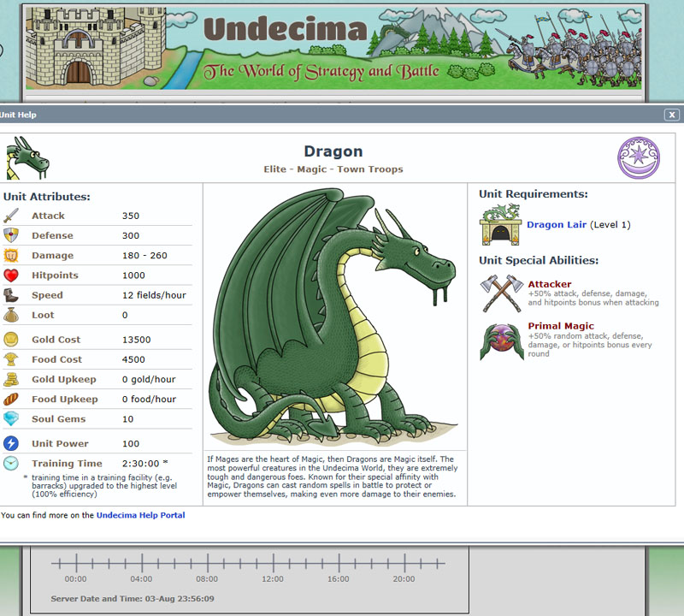The height and width of the screenshot is (616, 684).
Task: Open the Undecima Help Portal link
Action: click(140, 515)
